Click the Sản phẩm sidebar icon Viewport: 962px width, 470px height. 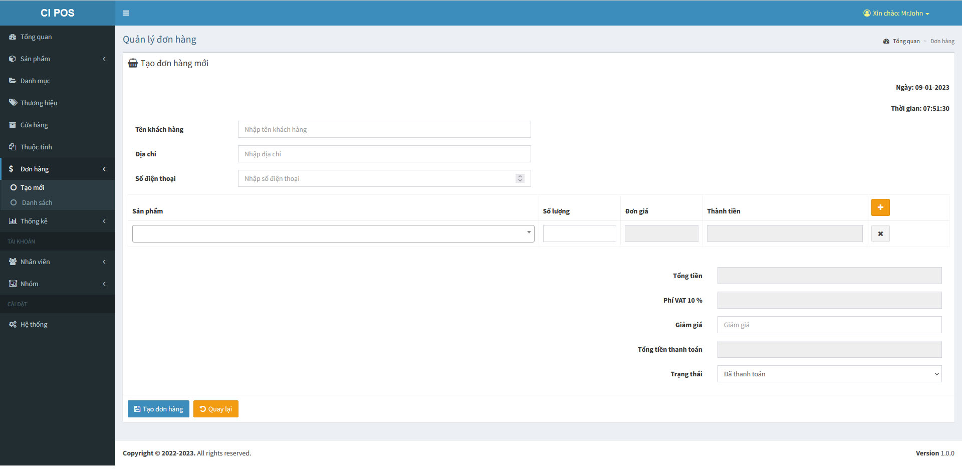[x=12, y=59]
